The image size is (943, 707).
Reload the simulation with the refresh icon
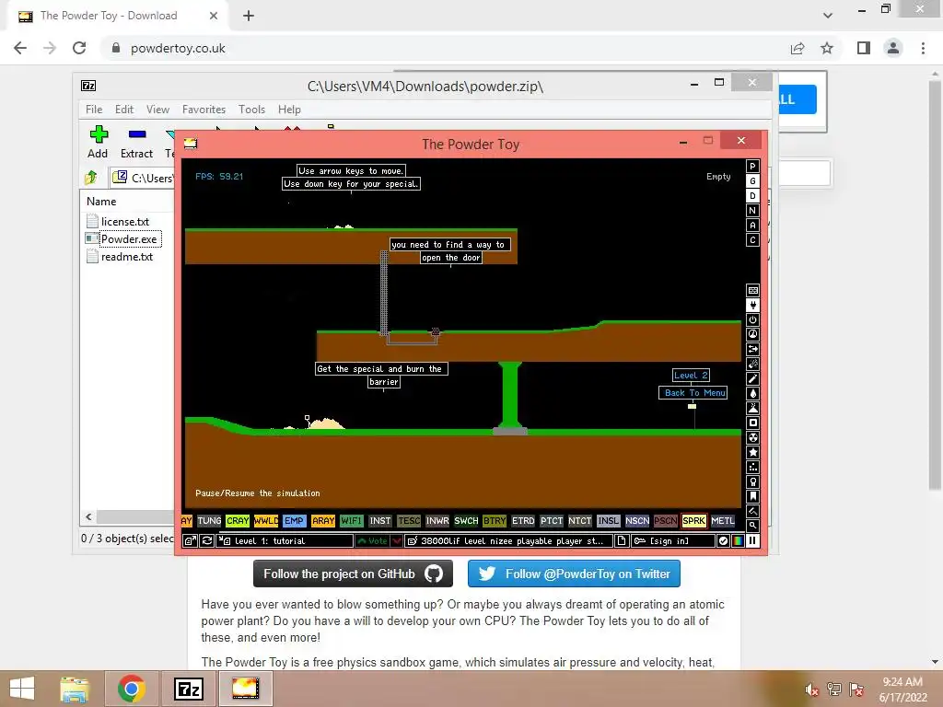(207, 540)
